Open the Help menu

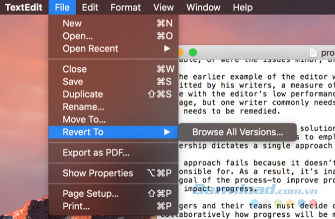pyautogui.click(x=242, y=7)
